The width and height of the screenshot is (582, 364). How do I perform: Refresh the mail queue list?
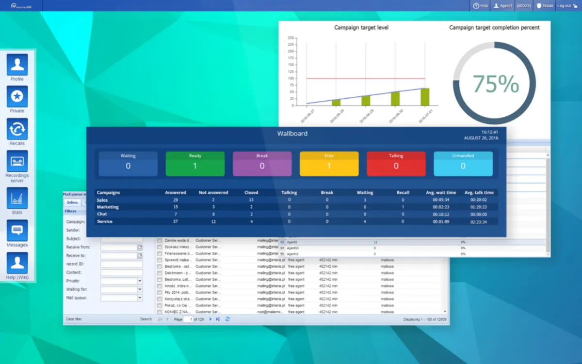point(227,319)
